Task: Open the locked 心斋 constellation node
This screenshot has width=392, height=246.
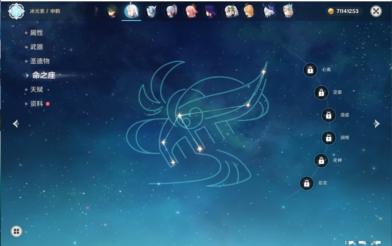Action: (x=310, y=70)
